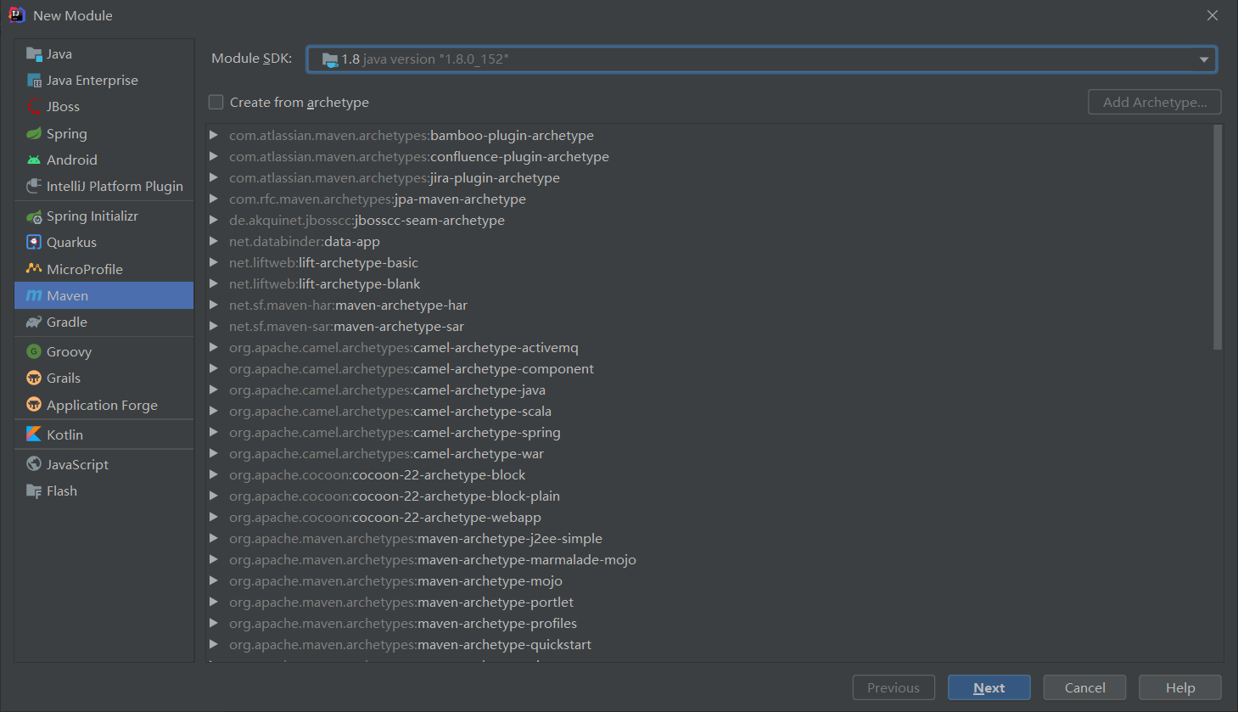Select the Gradle elephant icon
1238x712 pixels.
[x=34, y=322]
